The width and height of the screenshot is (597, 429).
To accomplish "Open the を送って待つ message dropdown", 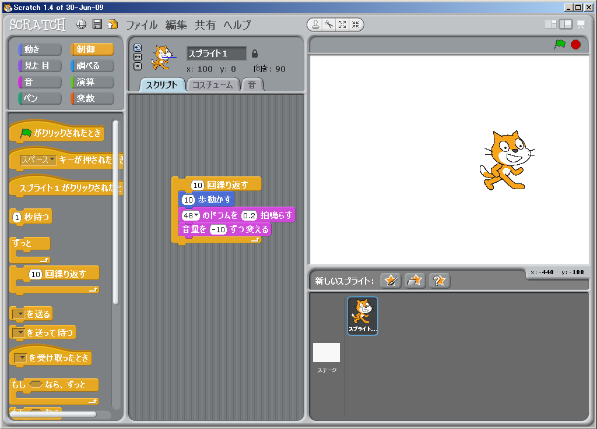I will (x=19, y=333).
